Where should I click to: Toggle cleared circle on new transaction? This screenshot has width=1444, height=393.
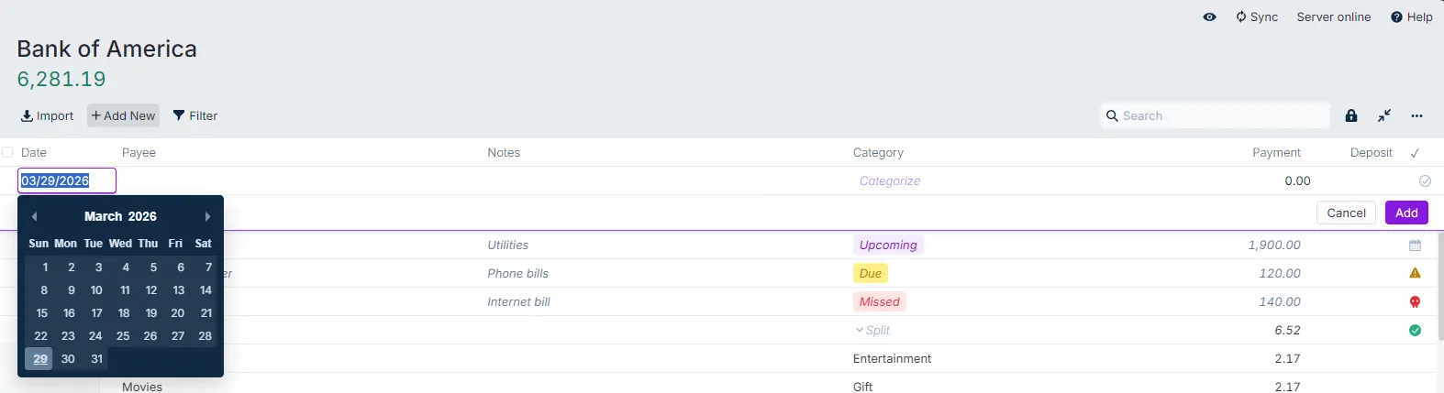1425,180
